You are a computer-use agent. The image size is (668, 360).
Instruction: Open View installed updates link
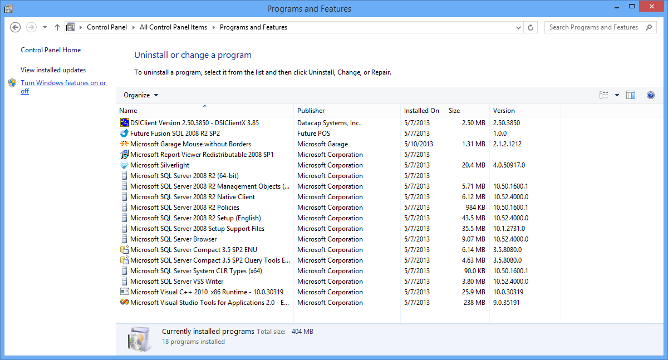point(53,70)
